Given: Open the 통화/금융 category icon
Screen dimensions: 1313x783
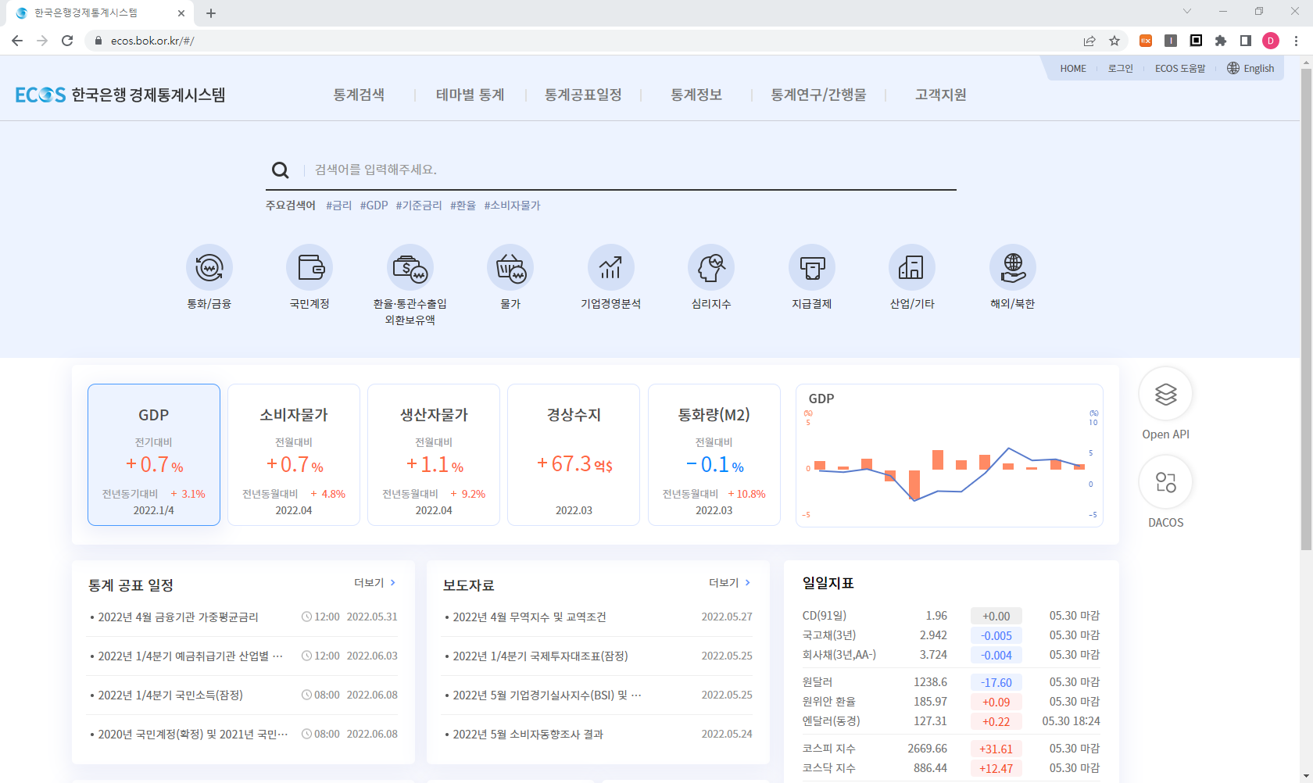Looking at the screenshot, I should click(x=209, y=268).
